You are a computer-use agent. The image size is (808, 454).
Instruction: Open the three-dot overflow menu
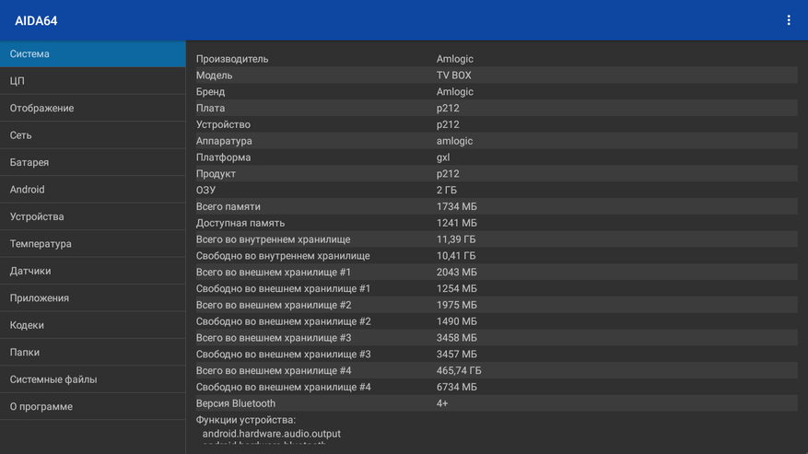click(x=789, y=20)
